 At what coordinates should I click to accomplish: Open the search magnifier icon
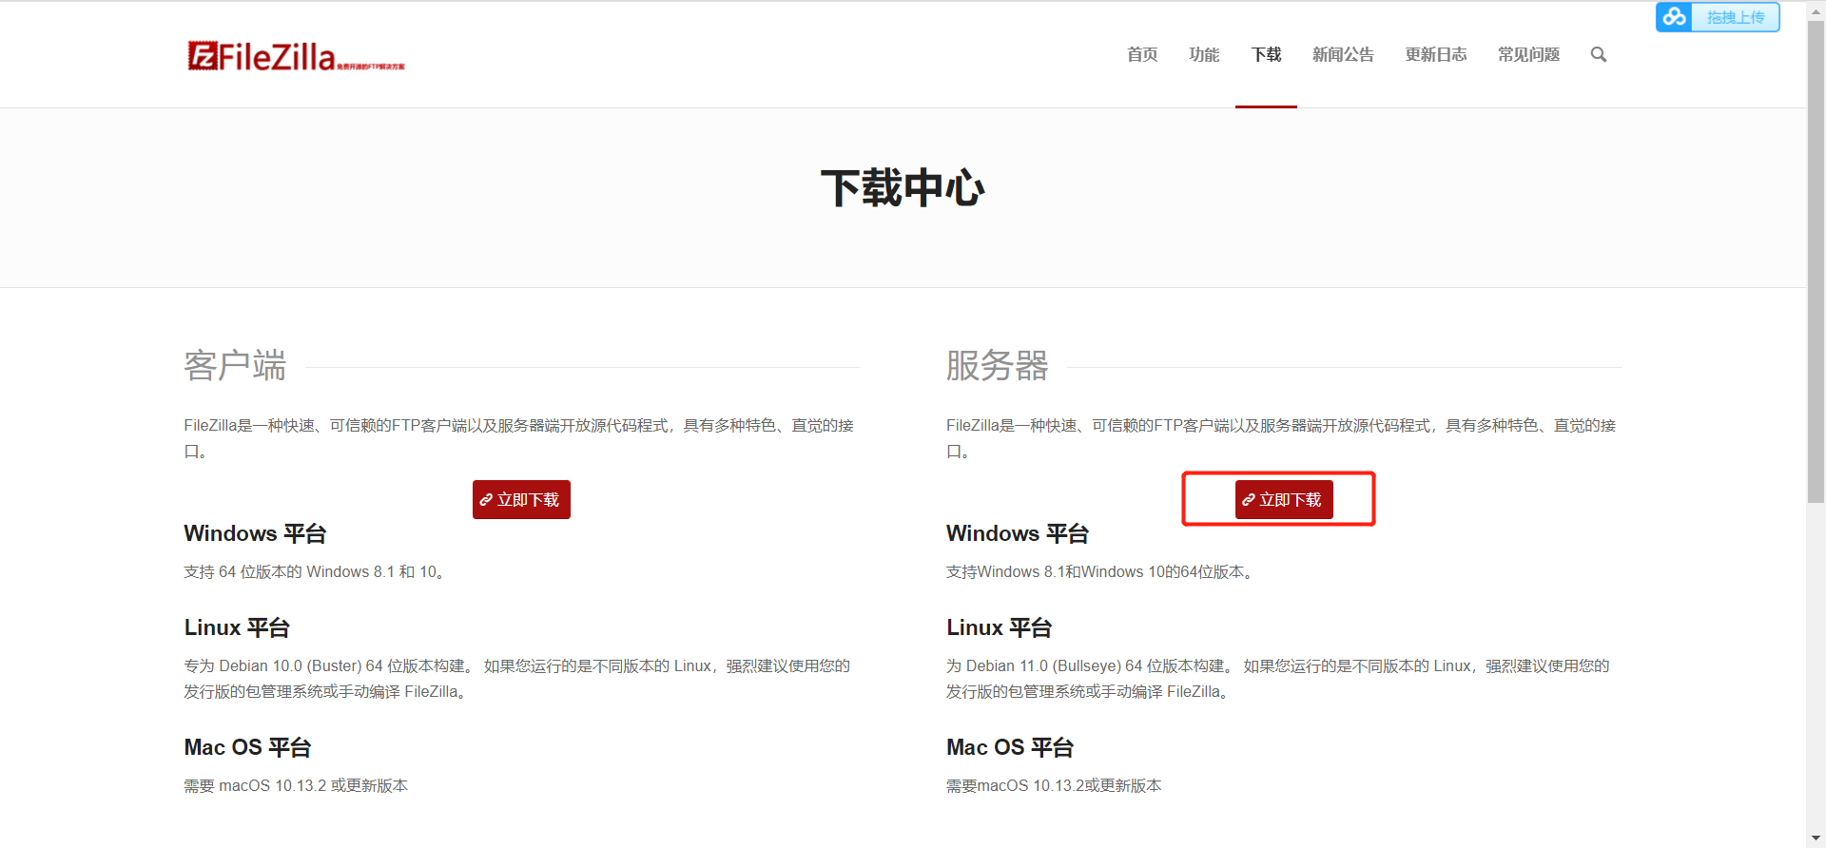click(1599, 54)
